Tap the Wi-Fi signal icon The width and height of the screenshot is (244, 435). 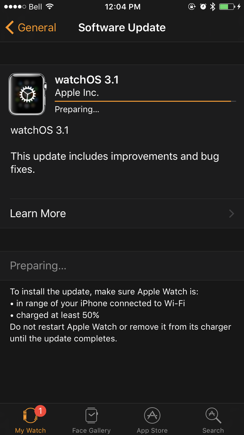pos(49,7)
